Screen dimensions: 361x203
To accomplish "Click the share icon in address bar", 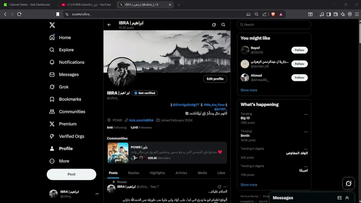I will point(265,14).
